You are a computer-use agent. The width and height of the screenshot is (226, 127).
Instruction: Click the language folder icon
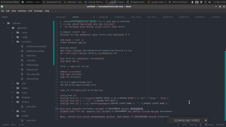tap(18, 97)
